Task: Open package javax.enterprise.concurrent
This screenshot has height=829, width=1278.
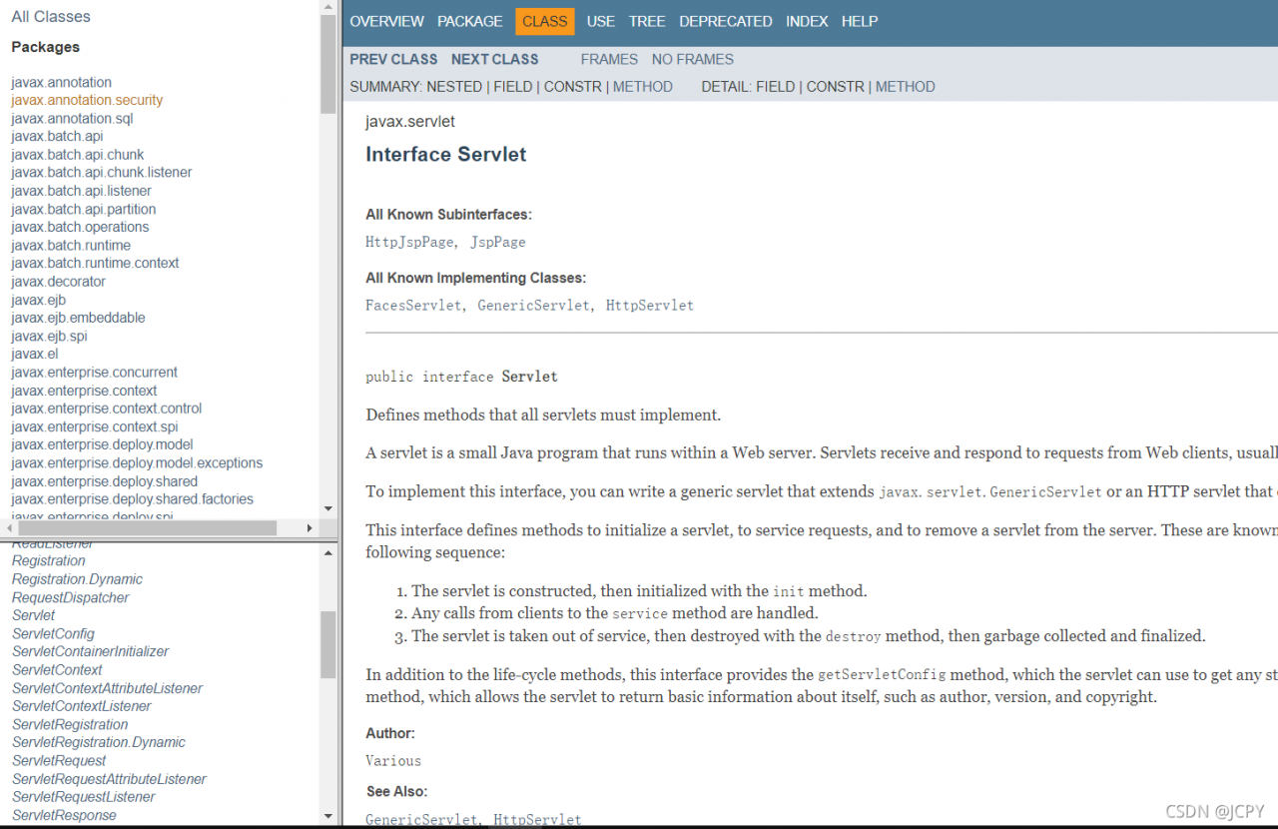Action: [x=94, y=372]
